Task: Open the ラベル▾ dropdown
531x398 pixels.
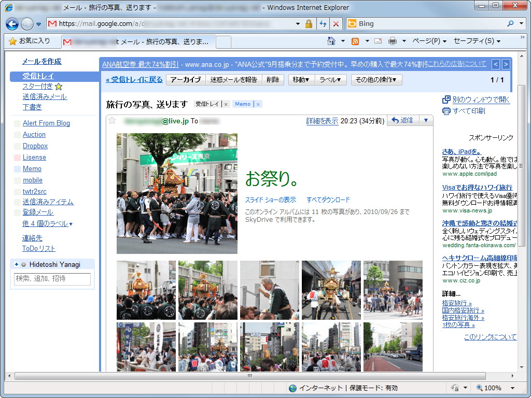Action: tap(330, 80)
